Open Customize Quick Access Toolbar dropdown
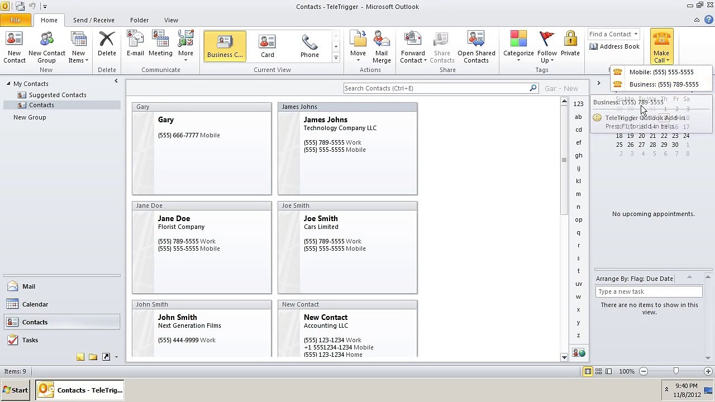The image size is (715, 402). (45, 7)
